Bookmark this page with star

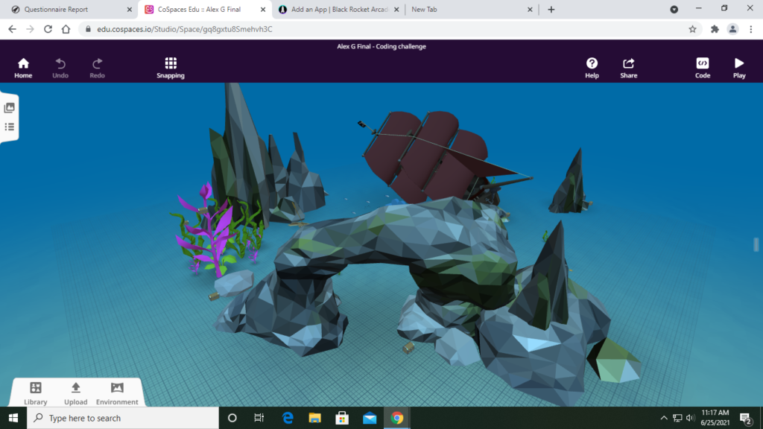coord(692,29)
